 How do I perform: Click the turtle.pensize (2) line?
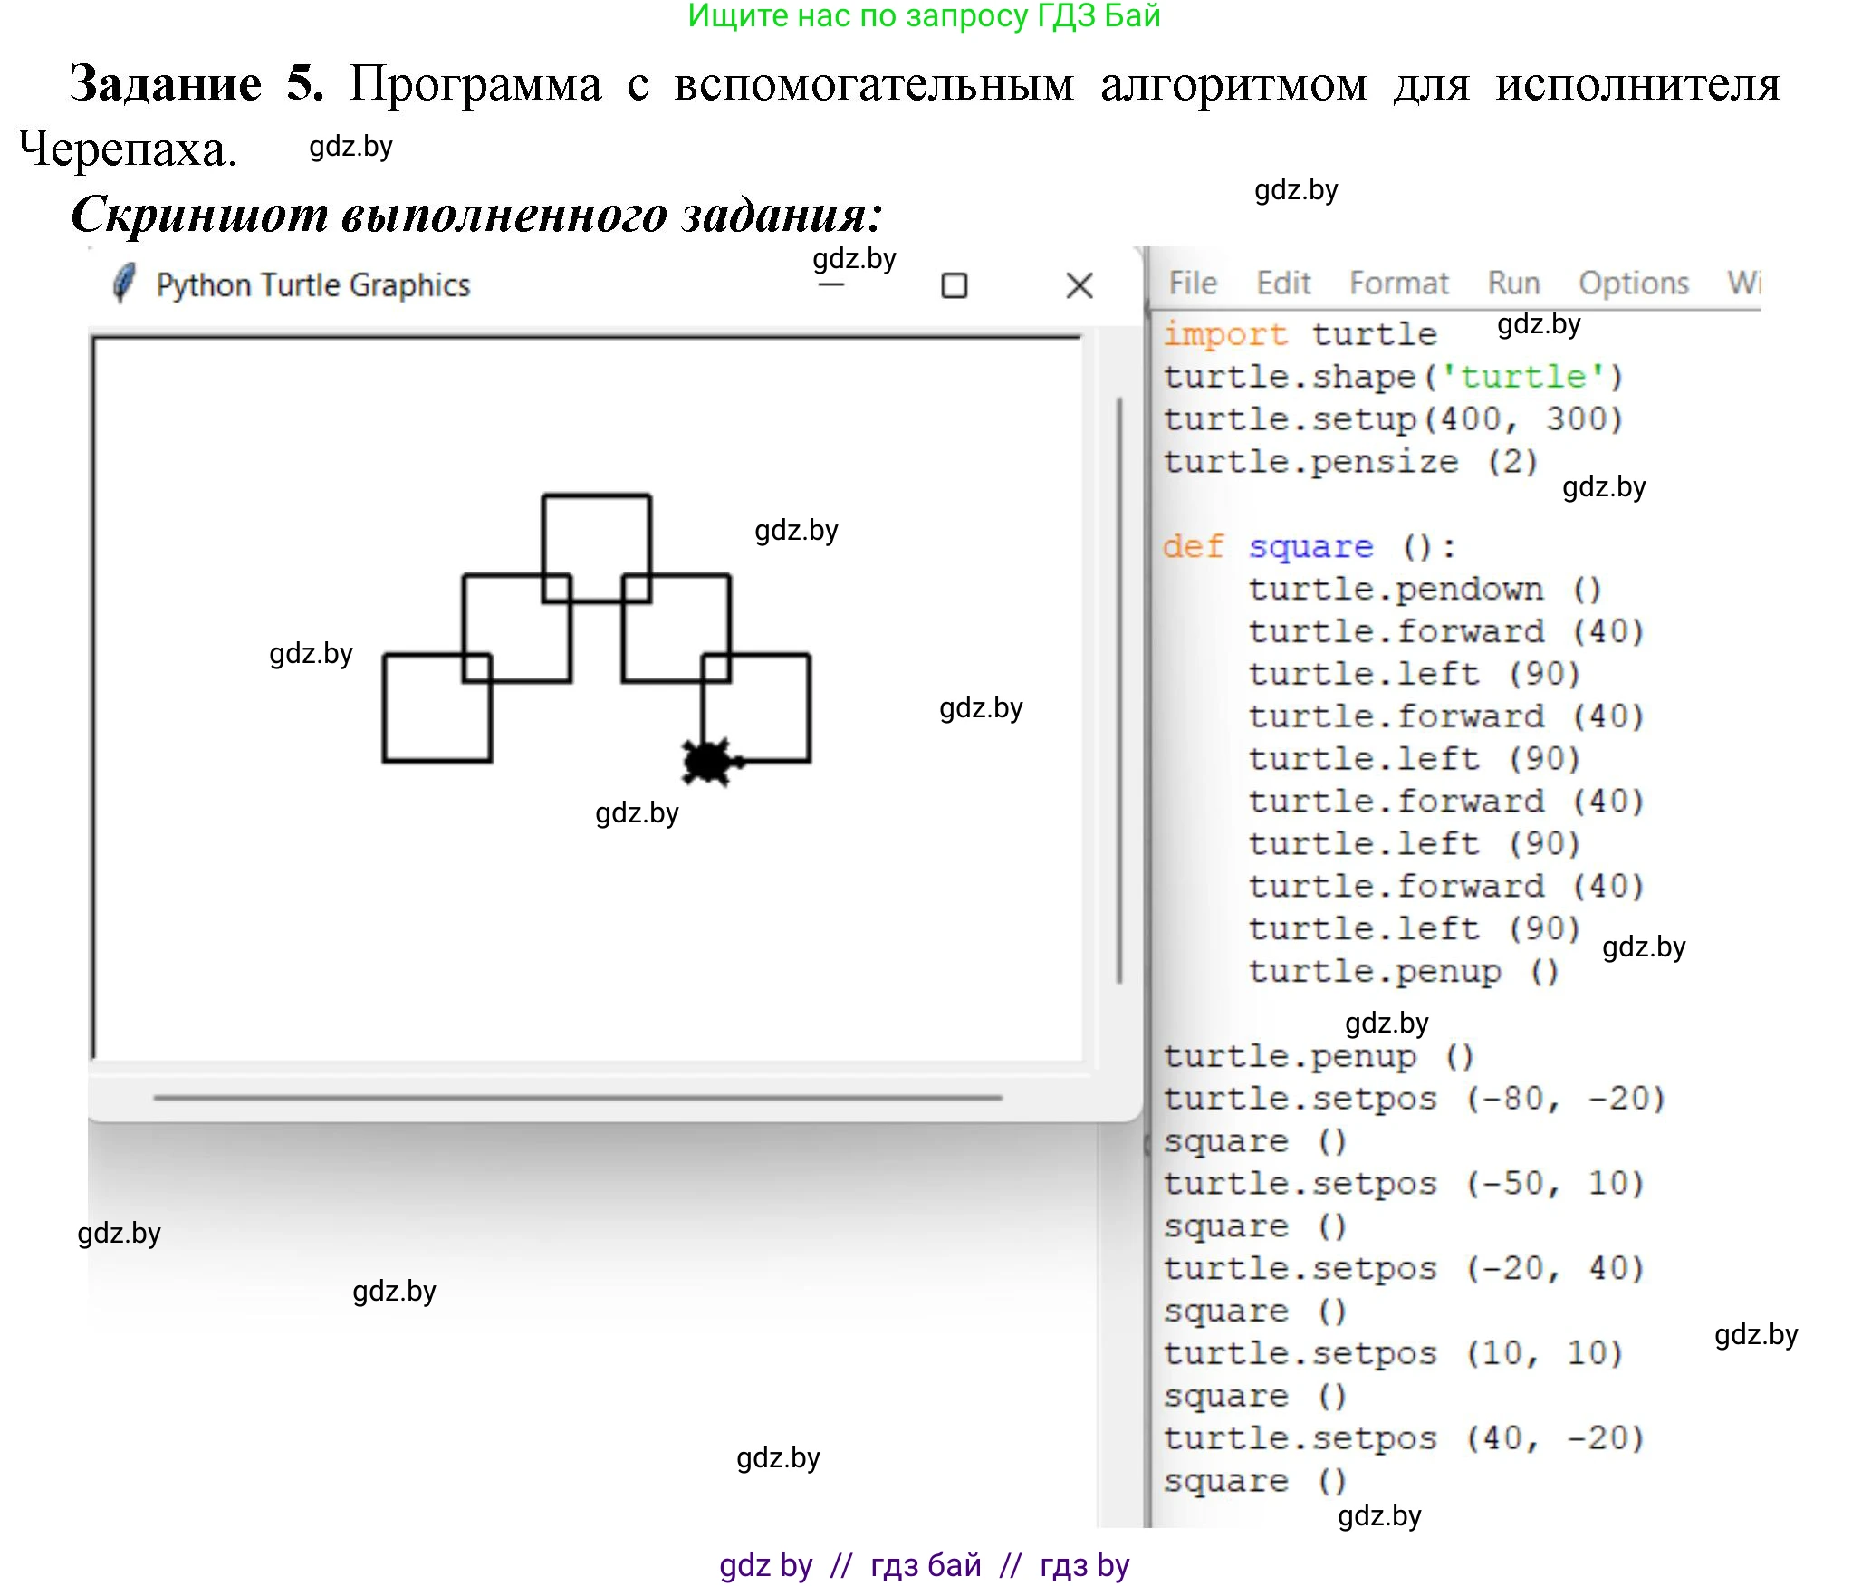click(x=1349, y=462)
